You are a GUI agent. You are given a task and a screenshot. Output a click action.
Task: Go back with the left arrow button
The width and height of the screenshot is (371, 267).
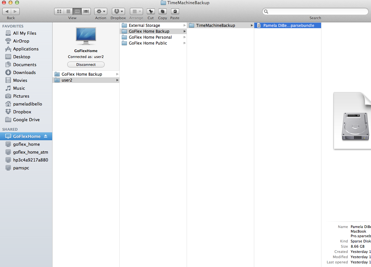tap(7, 11)
